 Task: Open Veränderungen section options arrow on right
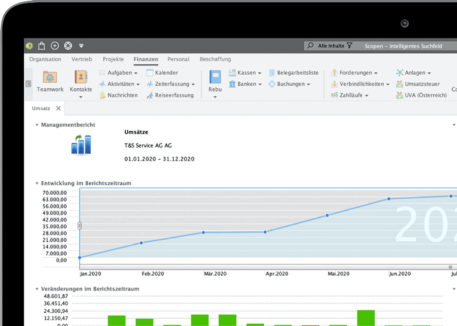(454, 289)
